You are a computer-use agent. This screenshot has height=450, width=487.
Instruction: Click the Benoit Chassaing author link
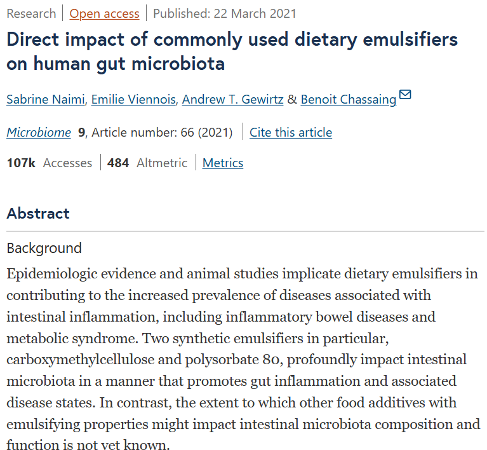tap(349, 100)
